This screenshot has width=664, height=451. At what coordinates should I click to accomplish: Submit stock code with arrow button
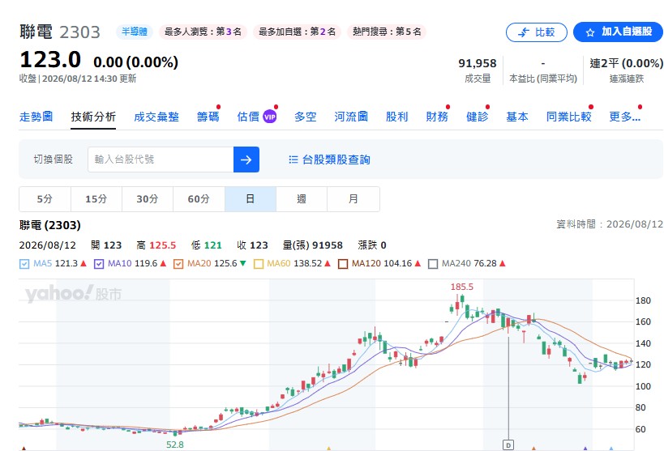click(x=246, y=160)
